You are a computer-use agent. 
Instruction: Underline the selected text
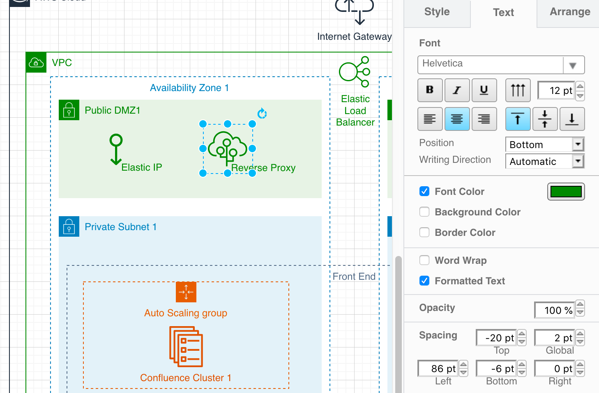point(484,90)
